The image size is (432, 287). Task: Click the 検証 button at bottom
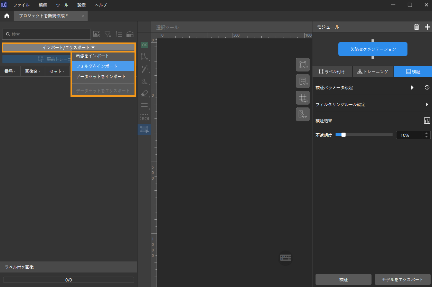click(x=343, y=279)
